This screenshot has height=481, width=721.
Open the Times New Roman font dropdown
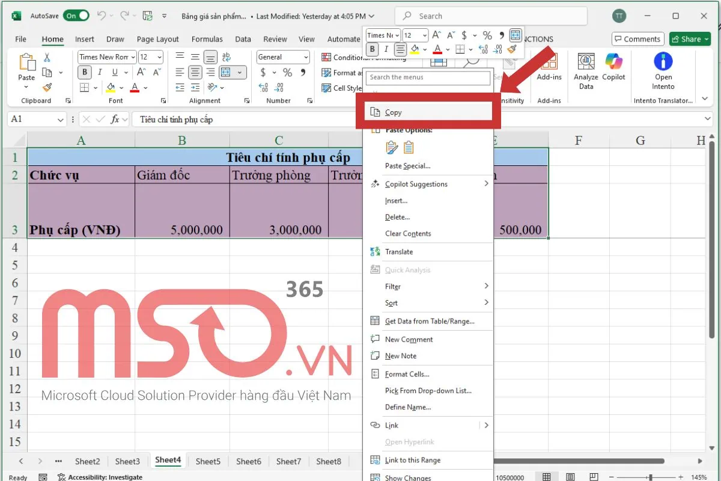coord(382,35)
